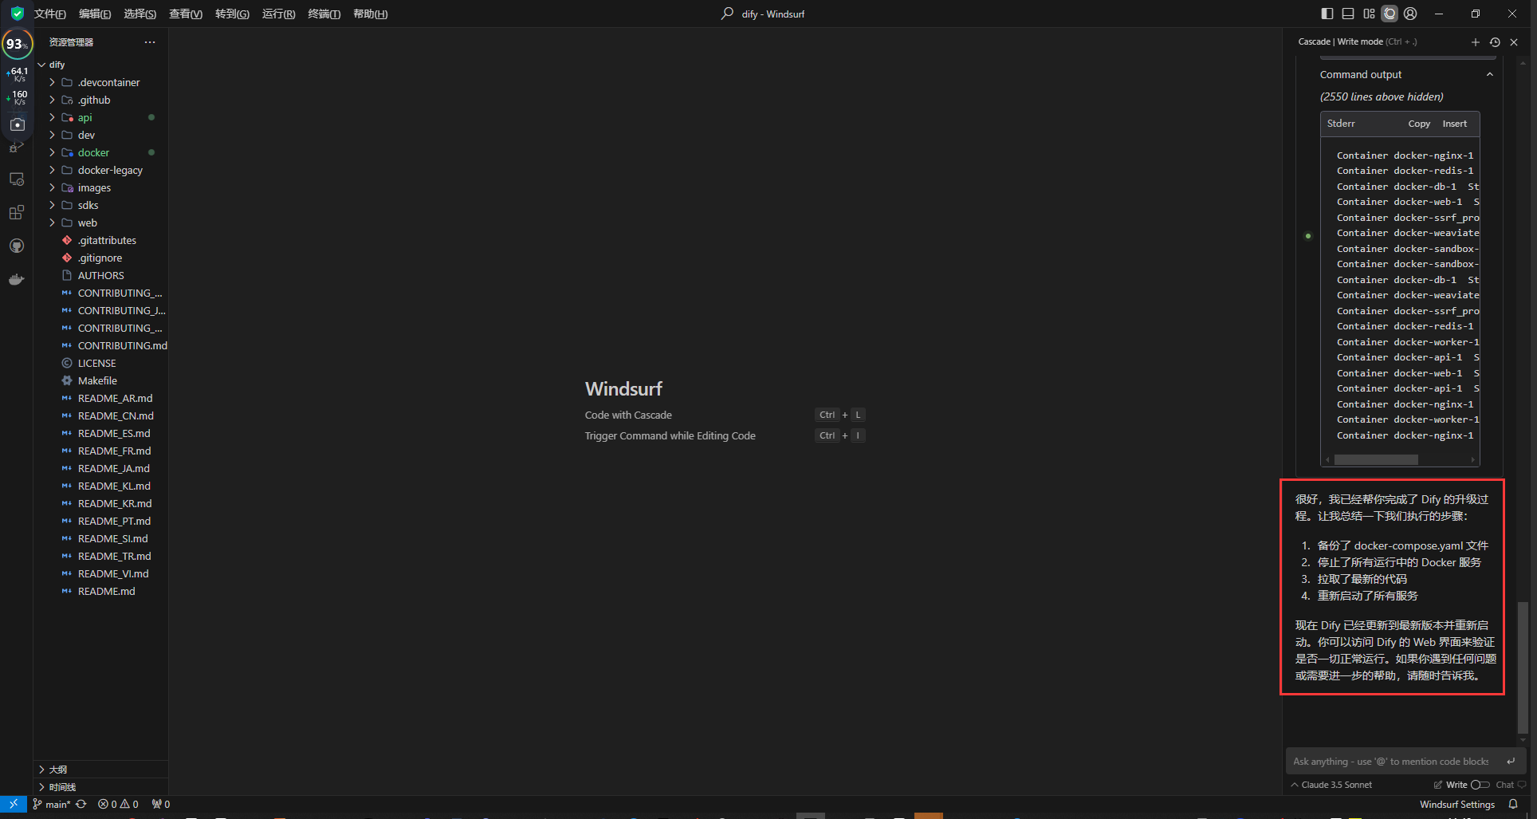Click the notifications bell in status bar
This screenshot has width=1537, height=819.
(1513, 804)
